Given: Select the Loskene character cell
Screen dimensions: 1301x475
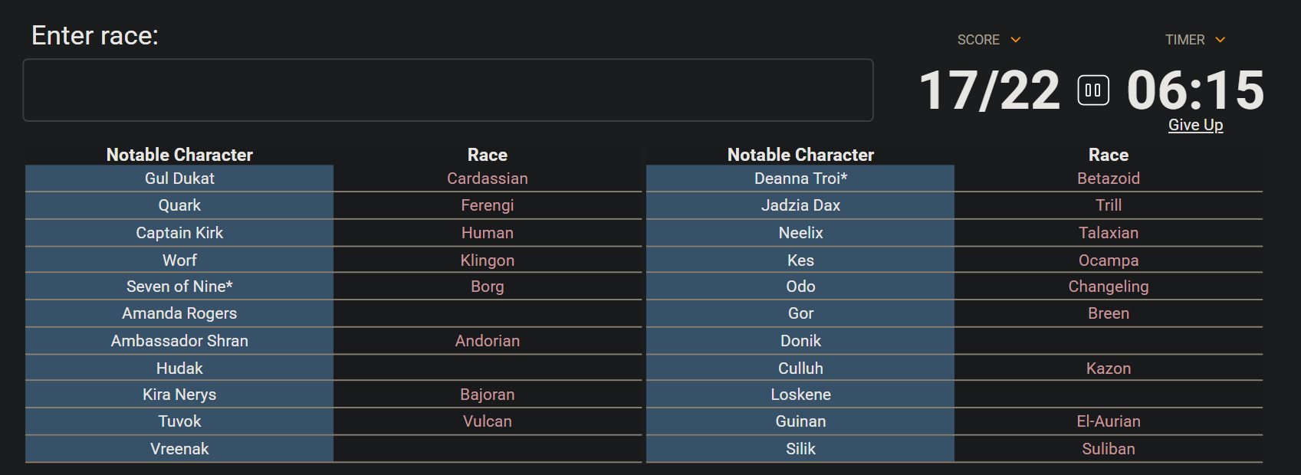Looking at the screenshot, I should pos(800,395).
